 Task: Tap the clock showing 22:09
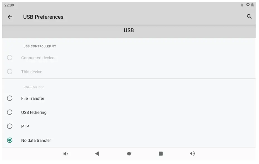point(9,5)
